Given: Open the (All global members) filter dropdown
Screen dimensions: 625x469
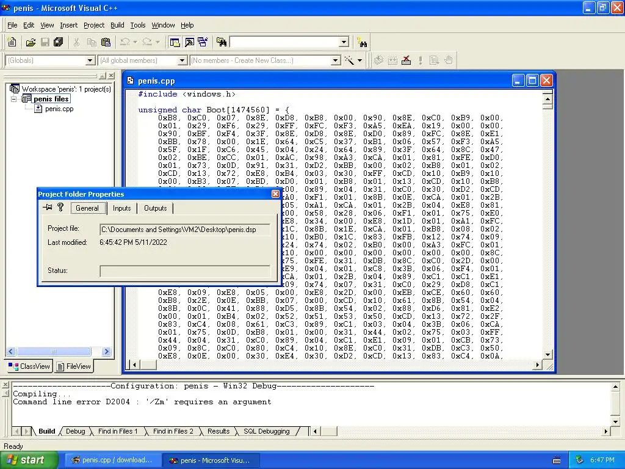Looking at the screenshot, I should coord(182,60).
